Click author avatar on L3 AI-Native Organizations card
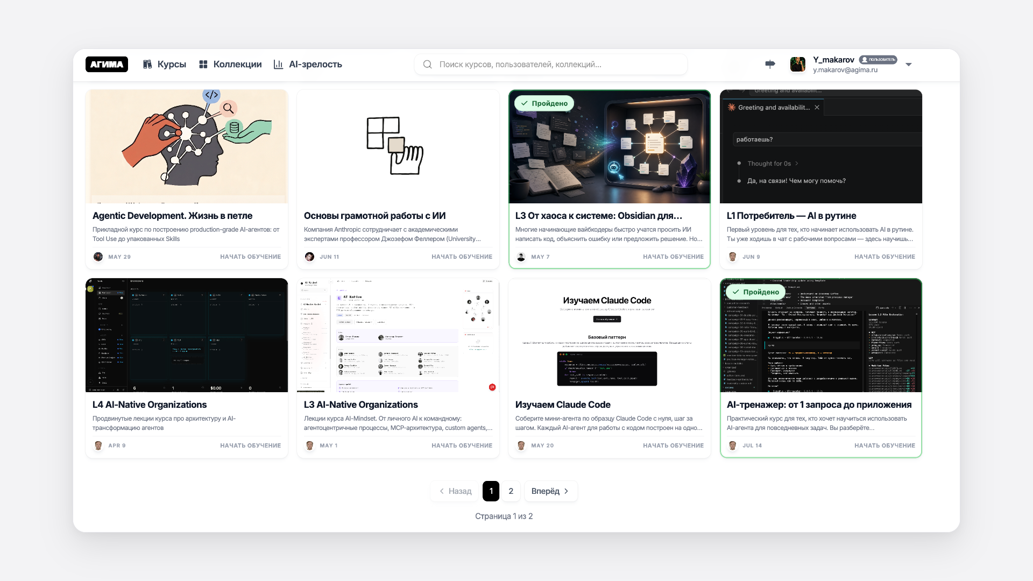The image size is (1033, 581). [x=309, y=445]
